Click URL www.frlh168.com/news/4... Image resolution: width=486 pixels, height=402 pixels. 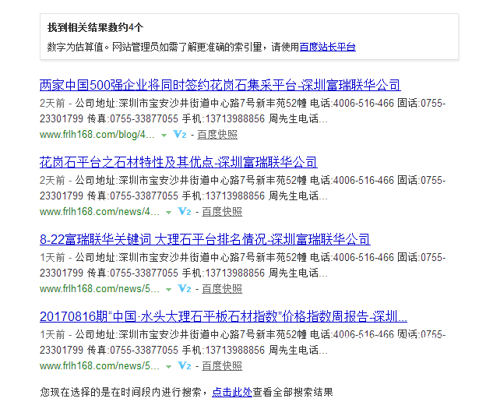point(100,212)
